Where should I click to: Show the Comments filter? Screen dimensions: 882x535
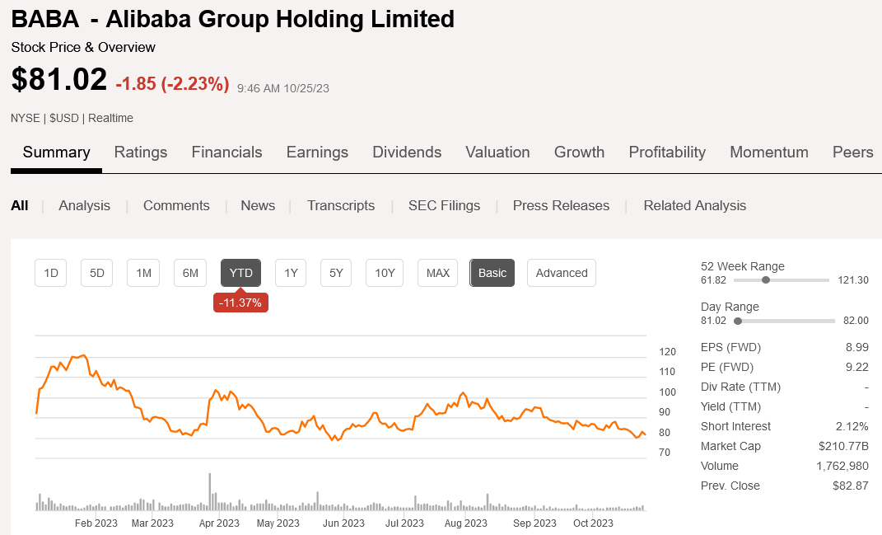click(176, 205)
